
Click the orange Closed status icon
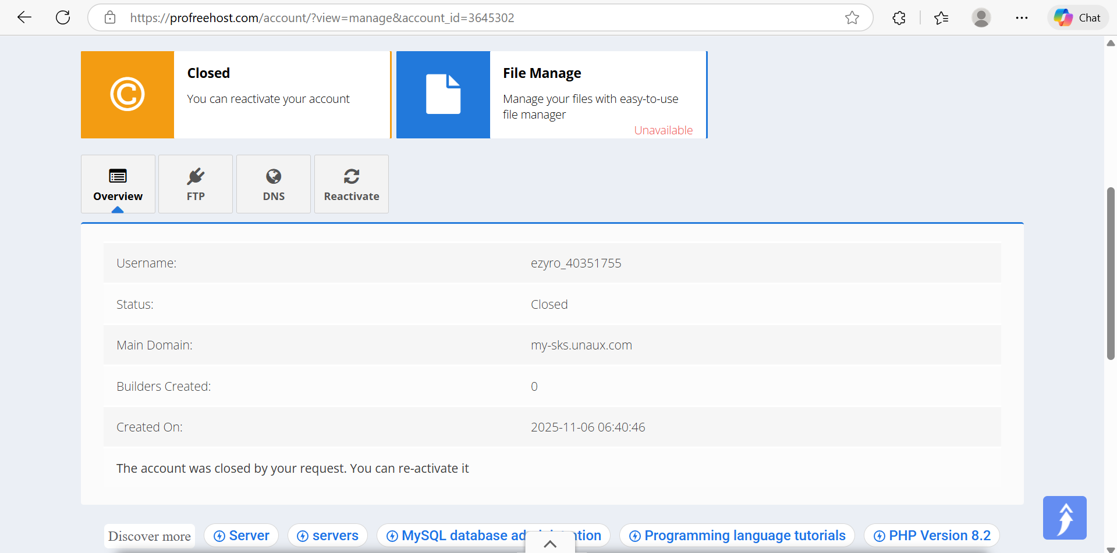tap(127, 95)
